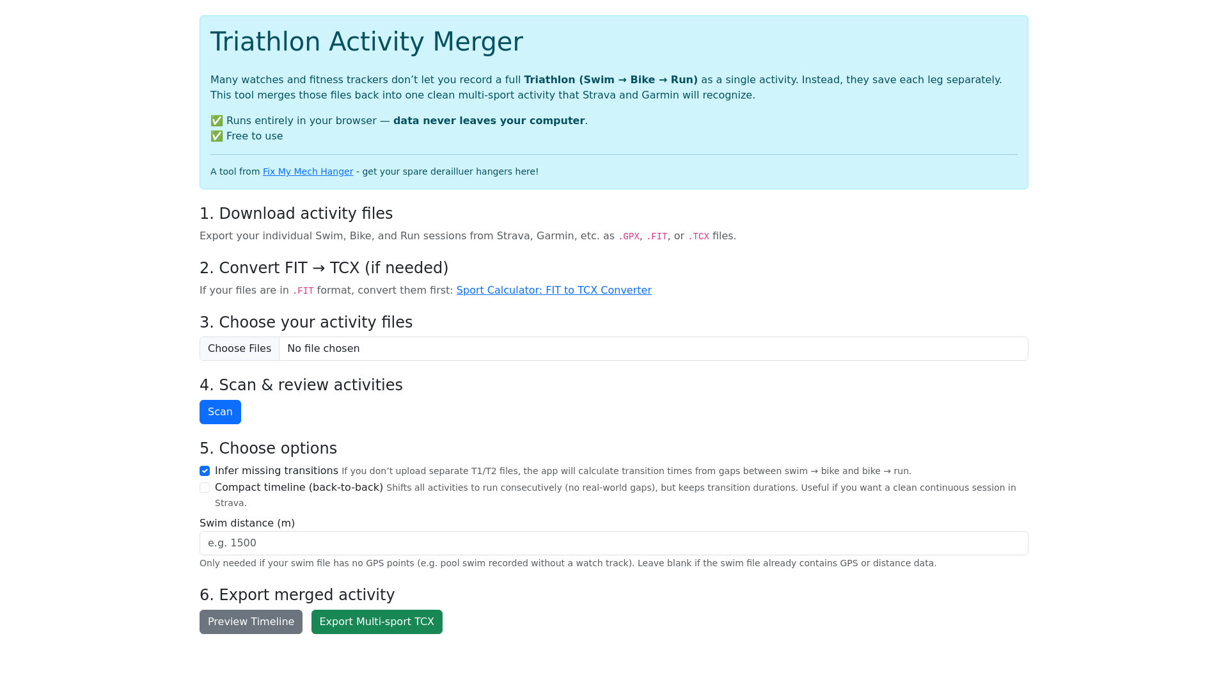
Task: Click the '4. Scan & review activities' heading
Action: pos(301,385)
